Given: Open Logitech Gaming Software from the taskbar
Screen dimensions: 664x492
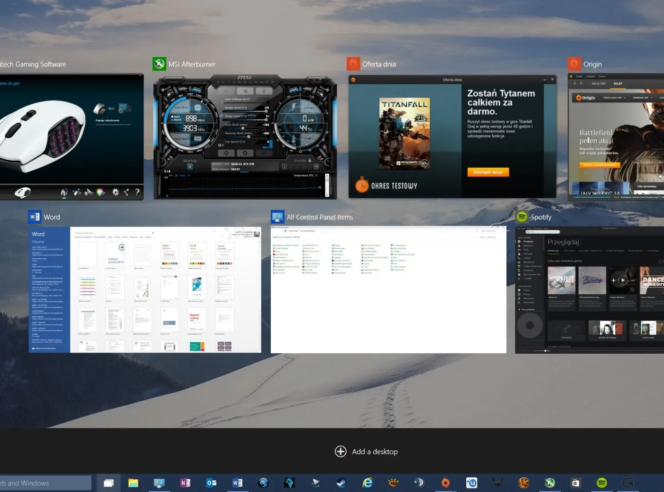Looking at the screenshot, I should (x=627, y=483).
